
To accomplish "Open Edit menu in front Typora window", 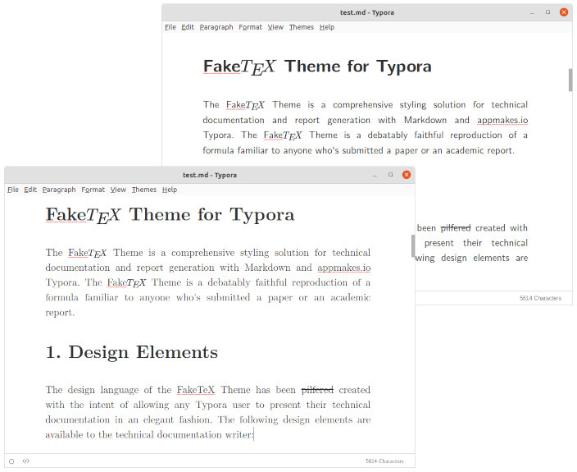I will (x=30, y=190).
